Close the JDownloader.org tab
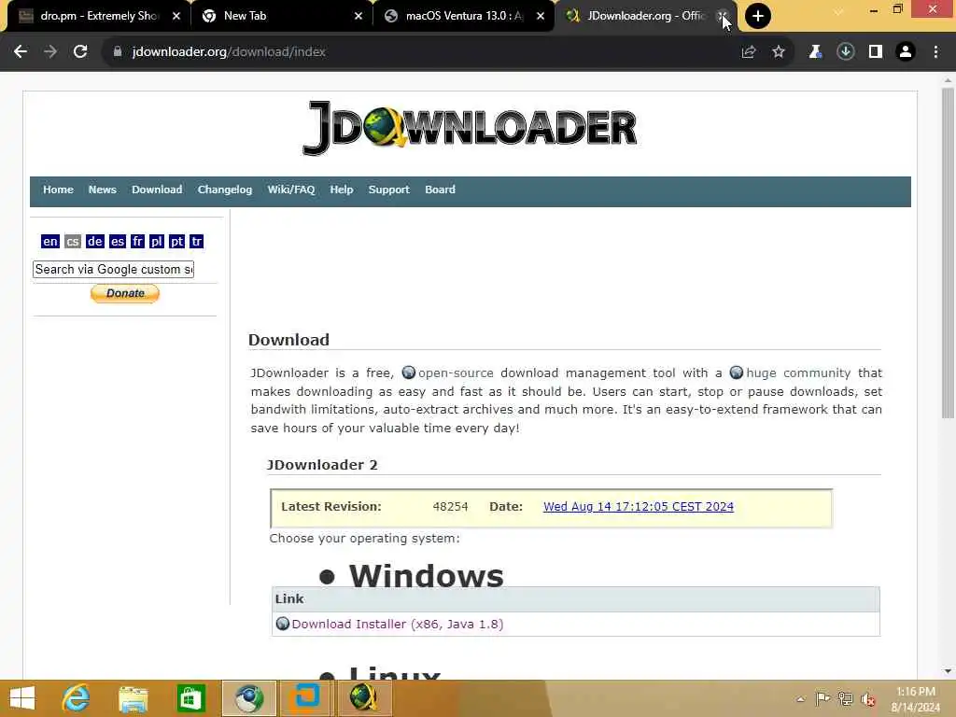 tap(722, 16)
